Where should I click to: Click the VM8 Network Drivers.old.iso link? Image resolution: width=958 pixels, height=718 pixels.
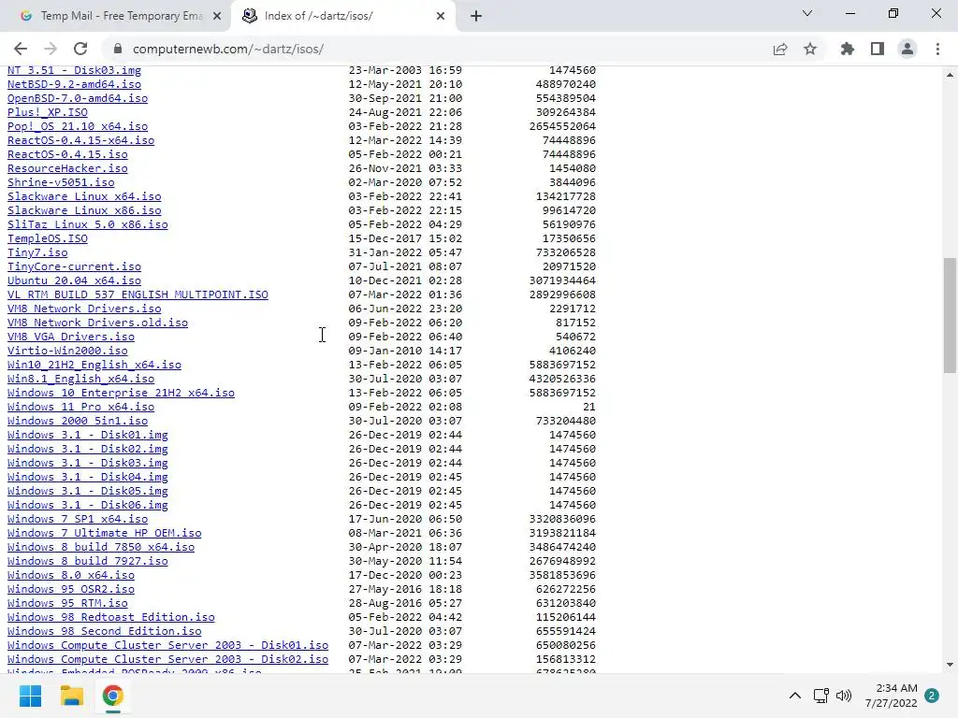tap(97, 323)
